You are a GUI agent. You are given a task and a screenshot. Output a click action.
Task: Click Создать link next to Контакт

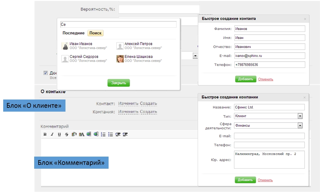tap(149, 104)
